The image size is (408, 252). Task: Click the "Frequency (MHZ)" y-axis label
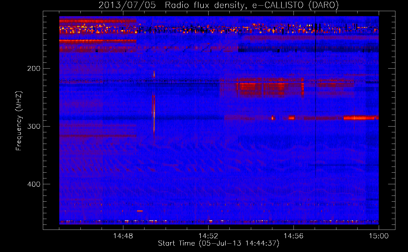19,121
